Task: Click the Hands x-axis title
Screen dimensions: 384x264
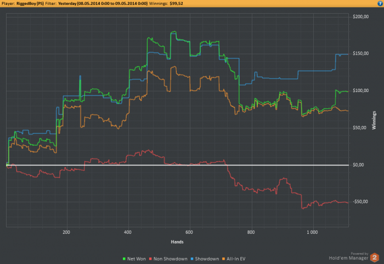Action: [177, 242]
